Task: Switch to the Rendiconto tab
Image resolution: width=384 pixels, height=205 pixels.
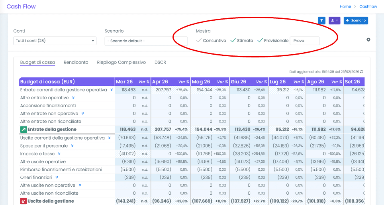Action: coord(76,63)
